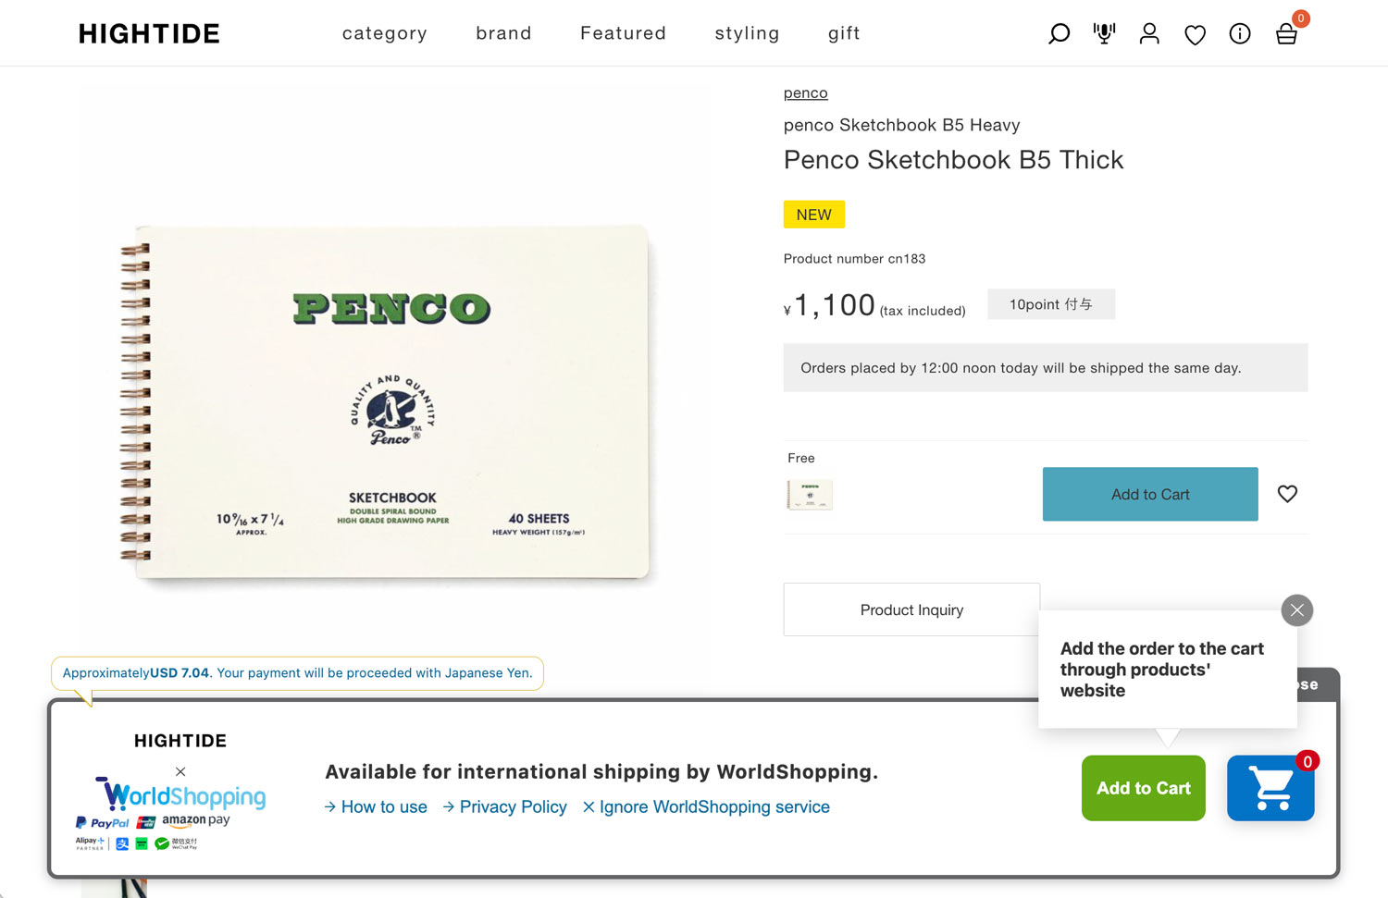The image size is (1388, 898).
Task: Open the blue WorldShopping cart icon
Action: (1270, 788)
